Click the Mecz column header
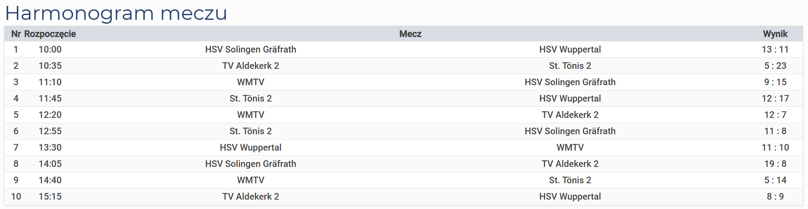Viewport: 808px width, 209px height. 410,34
